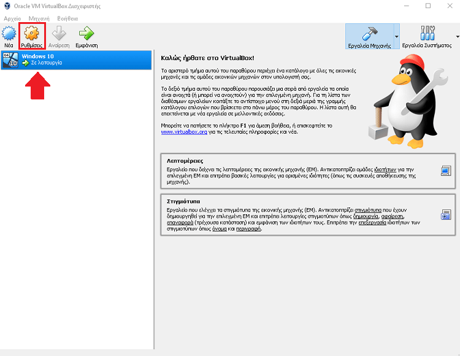Click the Νέα (New) machine icon

tap(9, 33)
